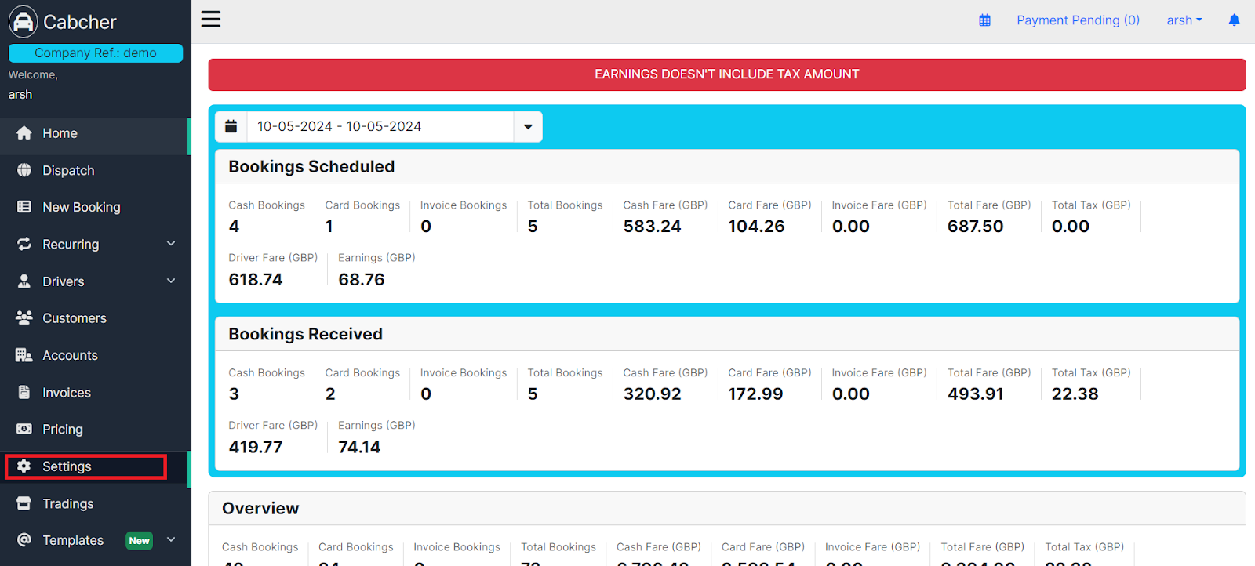Expand the Drivers submenu chevron
Screen dimensions: 1255x566
[x=171, y=281]
